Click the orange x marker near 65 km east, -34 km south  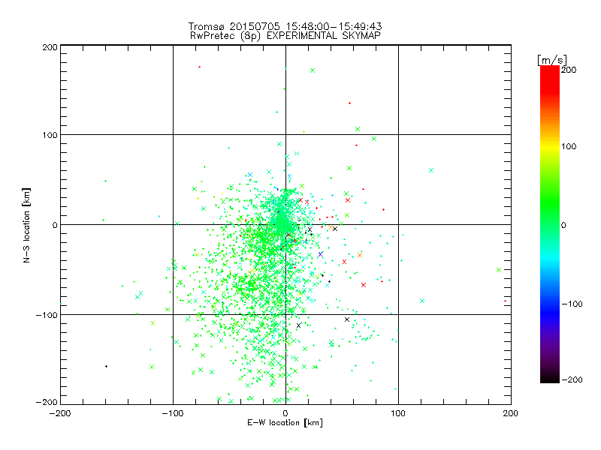360,255
